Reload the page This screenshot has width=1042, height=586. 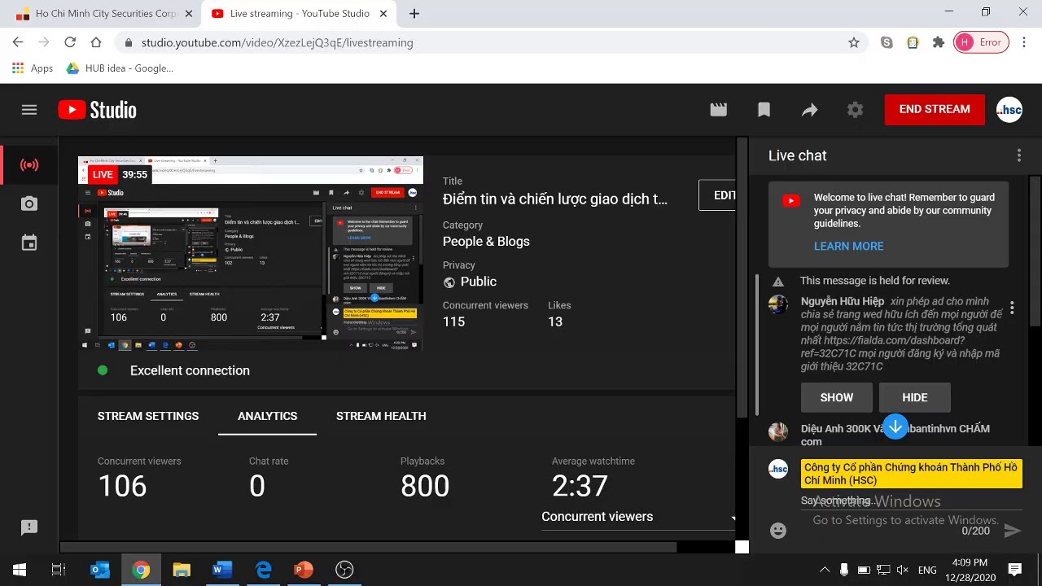pos(70,42)
